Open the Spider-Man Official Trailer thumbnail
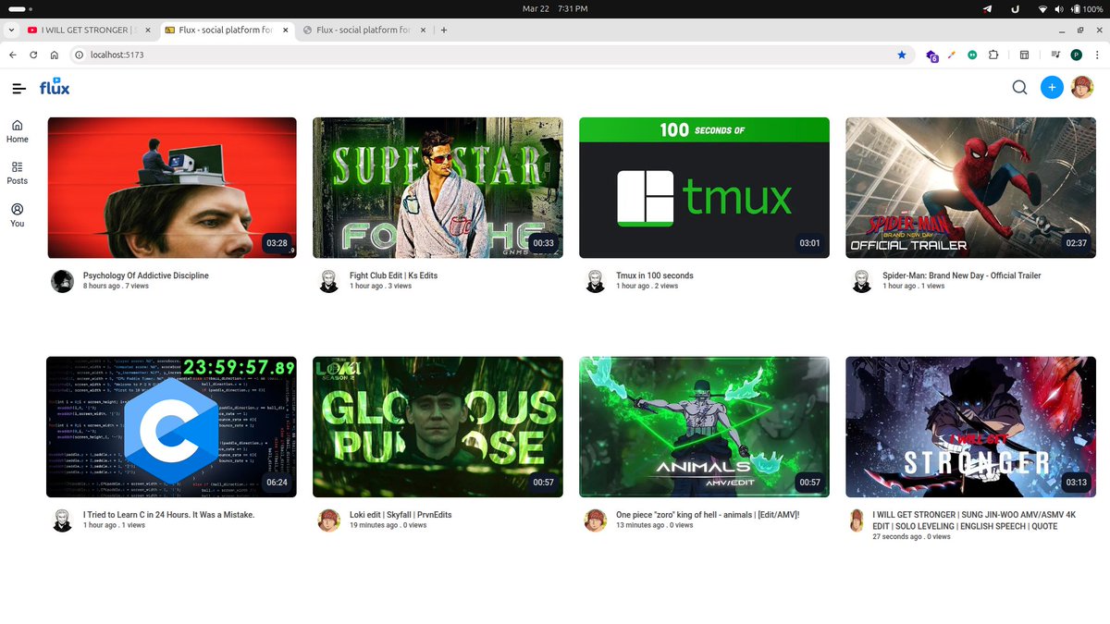Screen dimensions: 1110x624 (970, 188)
